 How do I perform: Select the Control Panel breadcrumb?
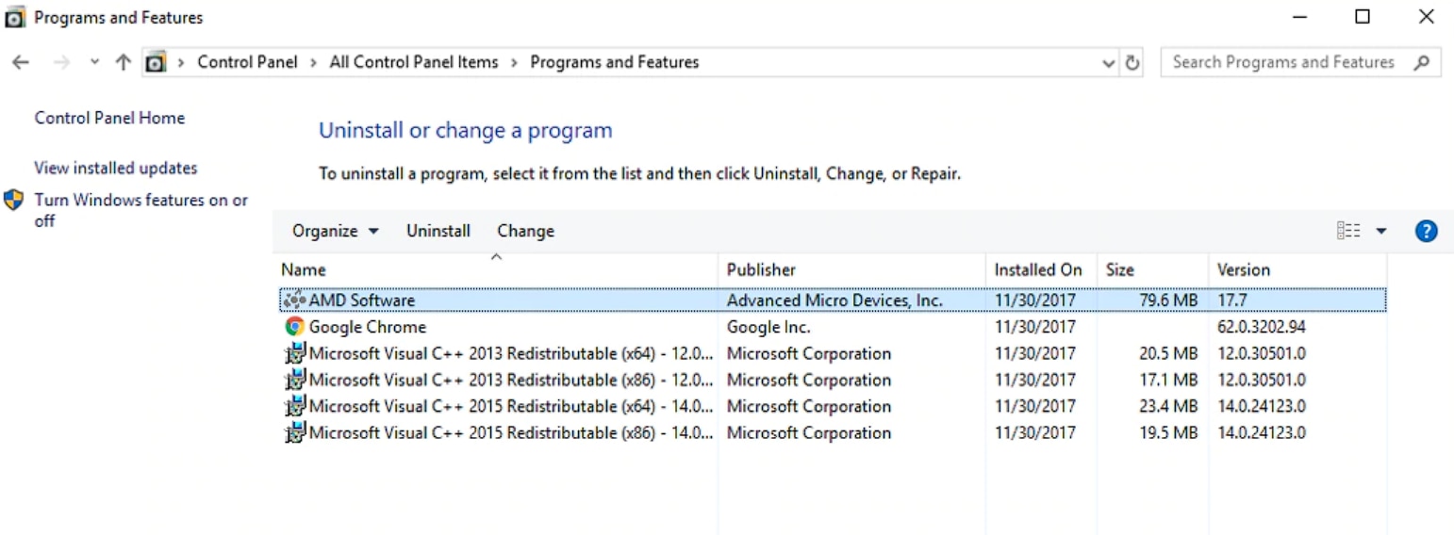click(x=247, y=62)
